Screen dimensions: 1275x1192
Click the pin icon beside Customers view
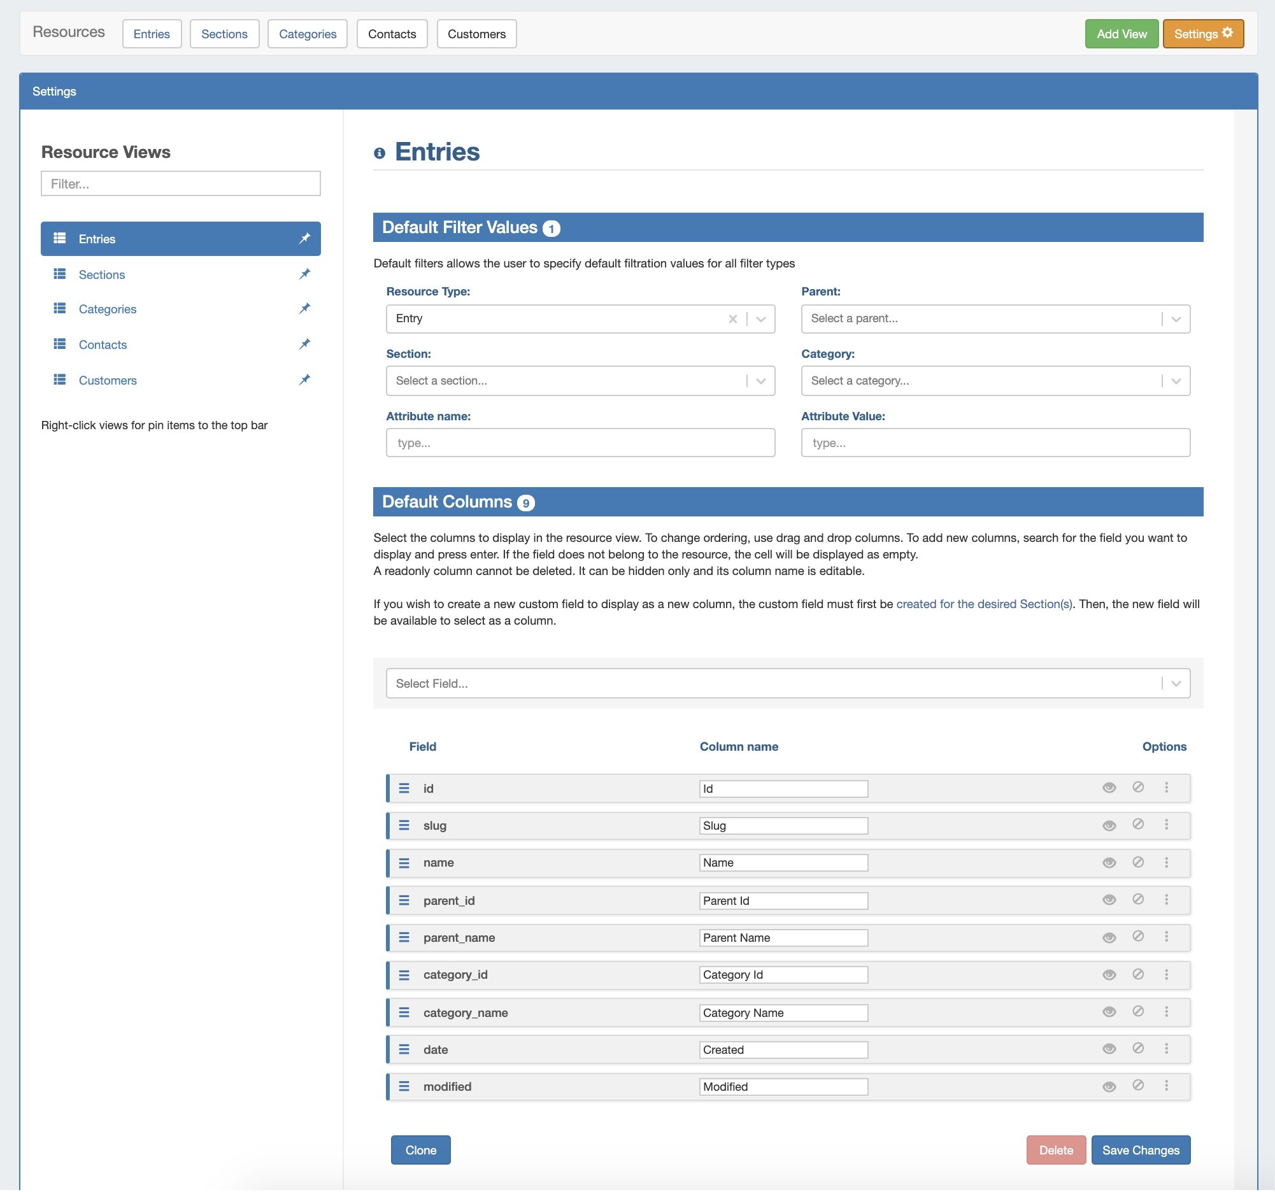point(304,380)
